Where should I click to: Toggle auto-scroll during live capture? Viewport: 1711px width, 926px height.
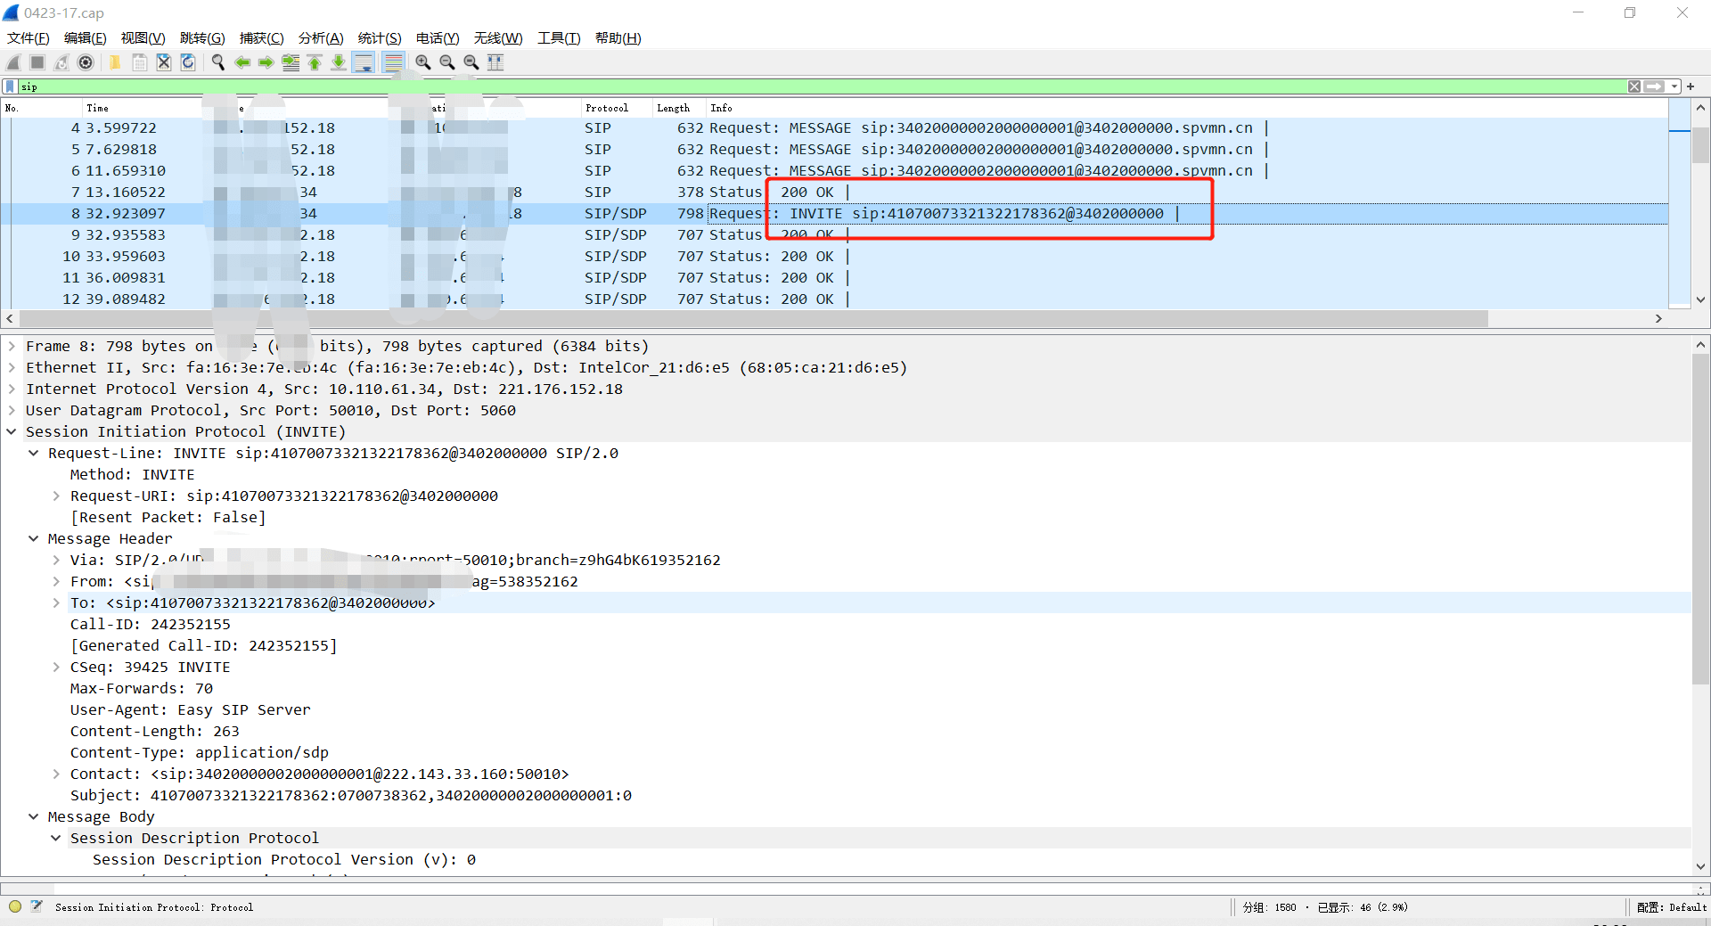(364, 62)
